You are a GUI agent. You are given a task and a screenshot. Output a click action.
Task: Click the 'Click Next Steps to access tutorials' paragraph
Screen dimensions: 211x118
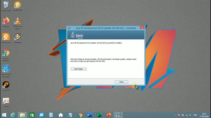point(103,60)
